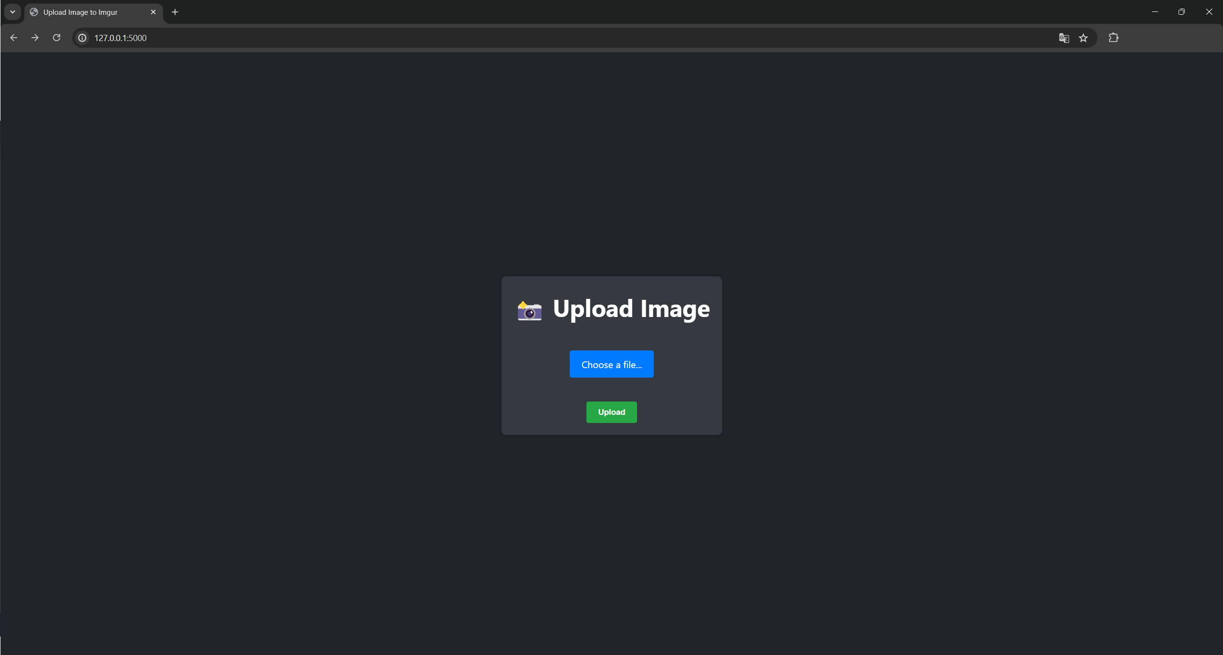
Task: Click the Upload green button
Action: [611, 412]
